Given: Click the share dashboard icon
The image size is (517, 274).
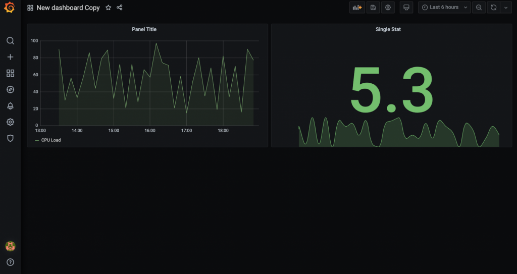Looking at the screenshot, I should 120,8.
